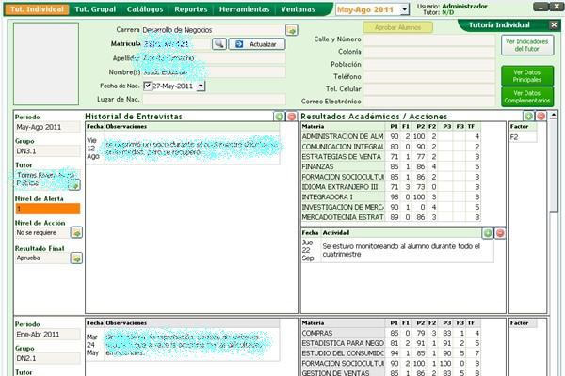This screenshot has width=565, height=376.
Task: Add a new Actividad with green plus
Action: click(x=487, y=232)
